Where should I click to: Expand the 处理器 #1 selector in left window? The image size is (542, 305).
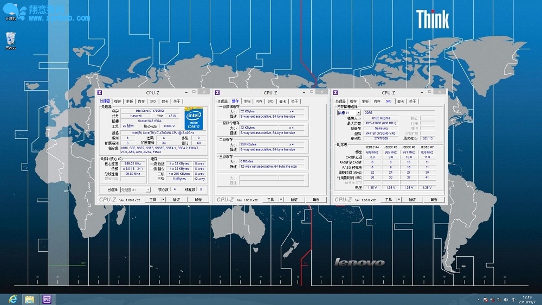click(x=148, y=190)
